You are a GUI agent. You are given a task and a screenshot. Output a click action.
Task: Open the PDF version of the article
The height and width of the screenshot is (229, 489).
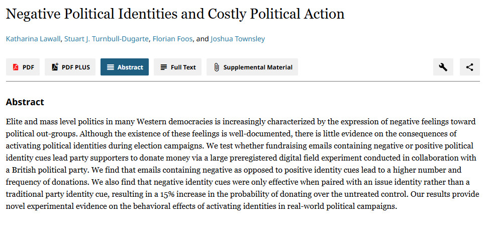click(23, 67)
